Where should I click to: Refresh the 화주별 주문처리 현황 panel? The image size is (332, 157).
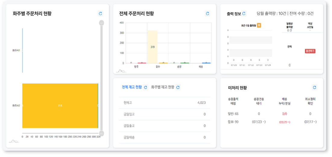(100, 14)
